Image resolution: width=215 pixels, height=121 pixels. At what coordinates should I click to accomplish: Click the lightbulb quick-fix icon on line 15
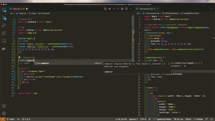(19, 57)
